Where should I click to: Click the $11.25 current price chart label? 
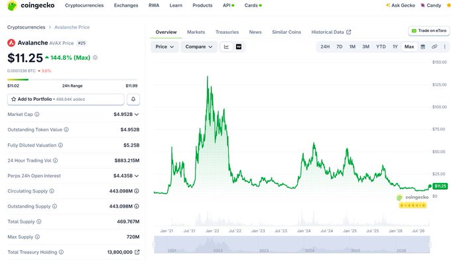[x=440, y=186]
